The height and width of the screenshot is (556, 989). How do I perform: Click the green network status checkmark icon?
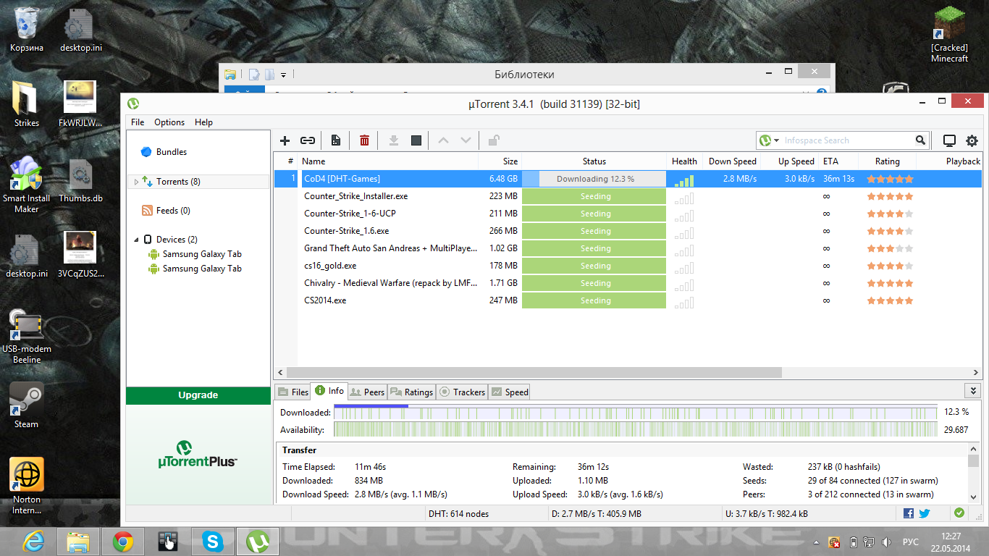coord(959,513)
